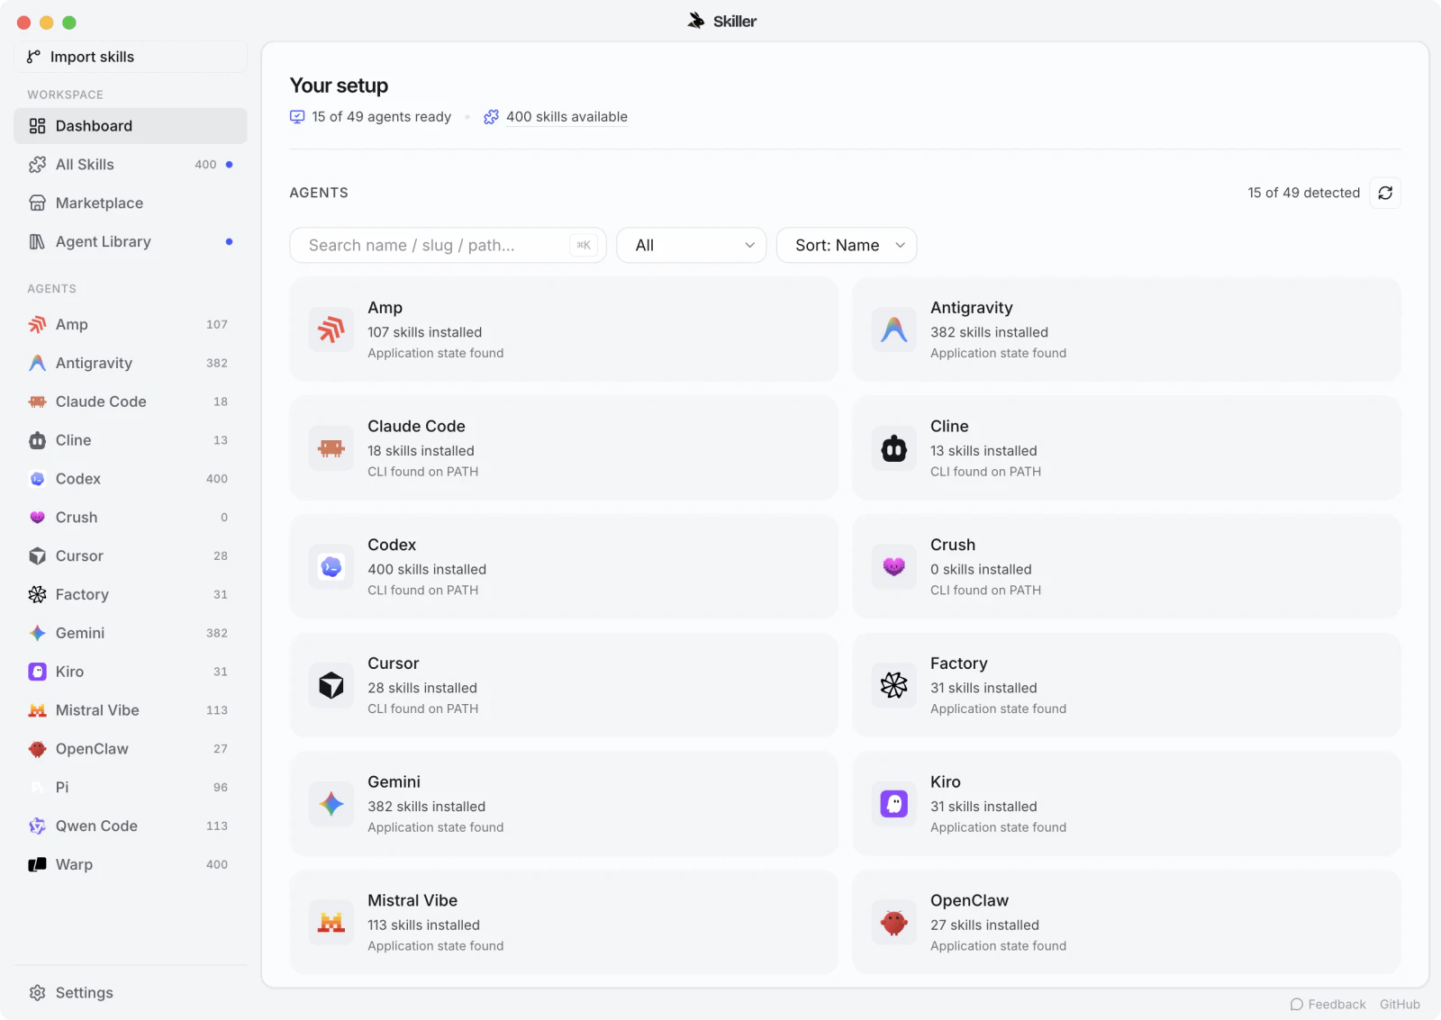Click '0 skills installed' on Crush card
Screen dimensions: 1441x1020
tap(981, 570)
